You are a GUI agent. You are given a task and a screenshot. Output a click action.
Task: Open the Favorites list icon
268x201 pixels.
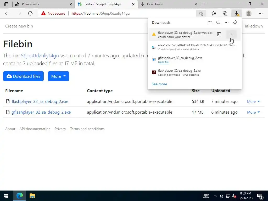[213, 13]
